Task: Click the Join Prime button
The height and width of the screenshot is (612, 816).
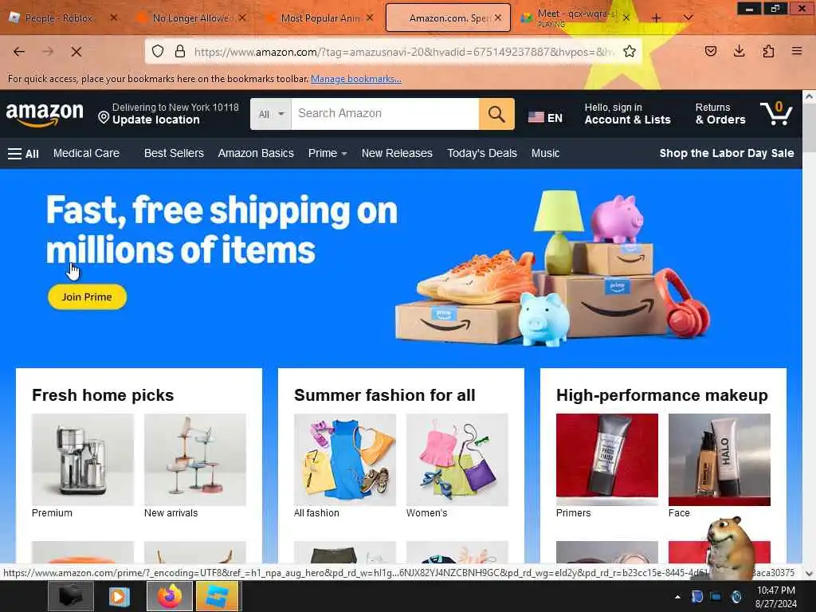Action: (87, 297)
